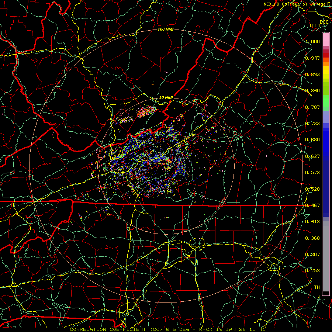Pick the pink swatch atop the color bar

point(326,39)
